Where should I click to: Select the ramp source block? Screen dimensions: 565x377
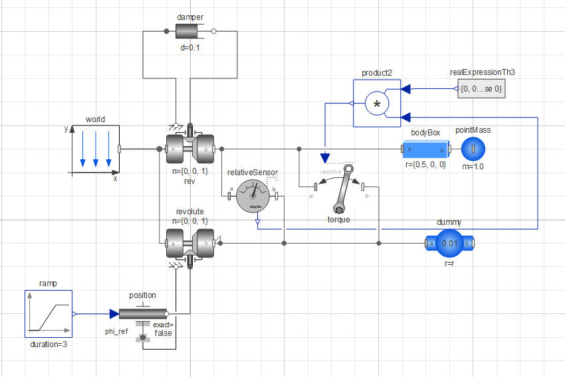pyautogui.click(x=49, y=314)
